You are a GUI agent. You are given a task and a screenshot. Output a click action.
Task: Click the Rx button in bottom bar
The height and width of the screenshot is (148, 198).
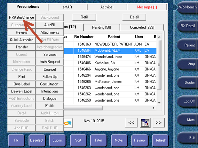[x=16, y=140]
